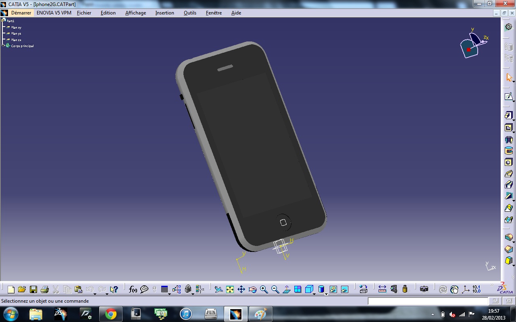Select the Hole tool
Image resolution: width=516 pixels, height=322 pixels.
click(x=509, y=163)
